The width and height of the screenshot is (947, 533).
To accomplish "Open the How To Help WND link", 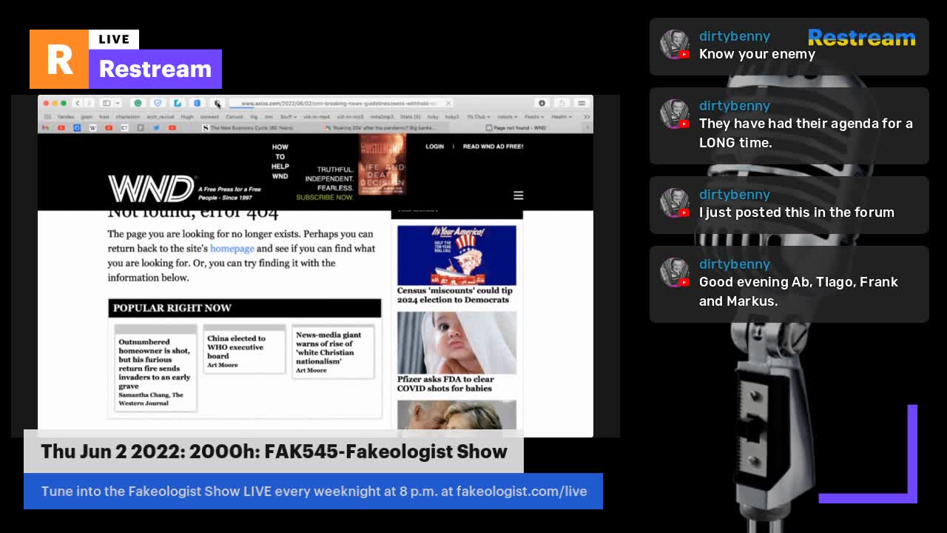I will (280, 161).
